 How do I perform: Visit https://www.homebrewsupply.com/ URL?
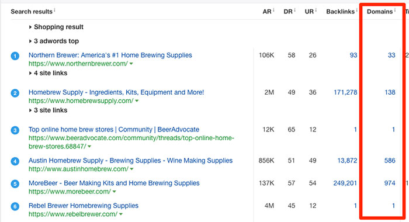81,101
